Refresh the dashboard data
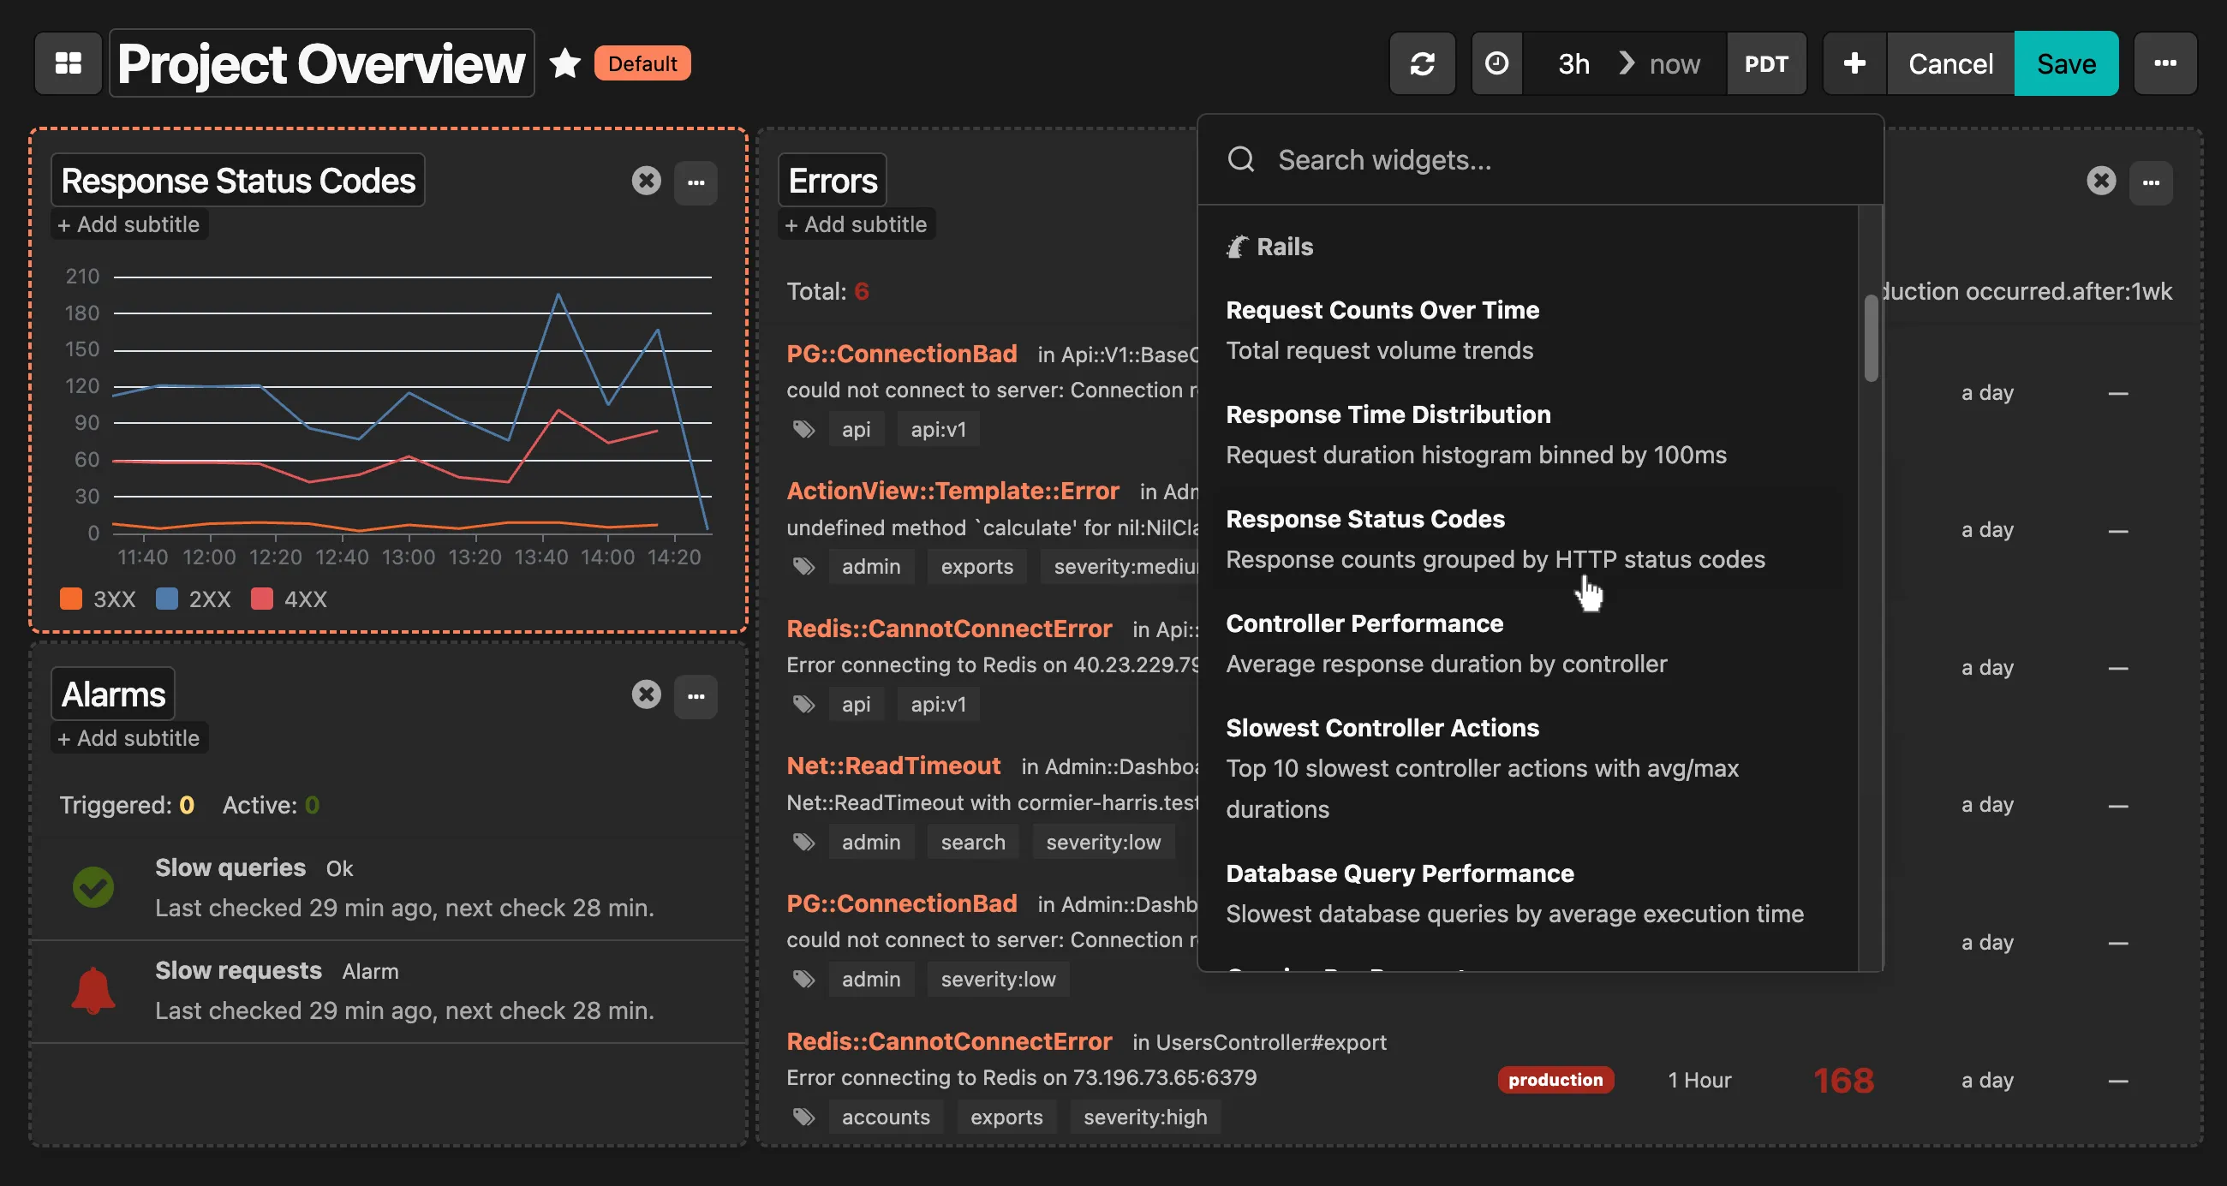2227x1186 pixels. pyautogui.click(x=1422, y=63)
